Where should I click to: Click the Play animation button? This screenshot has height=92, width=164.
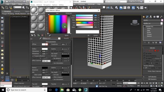coord(145,83)
